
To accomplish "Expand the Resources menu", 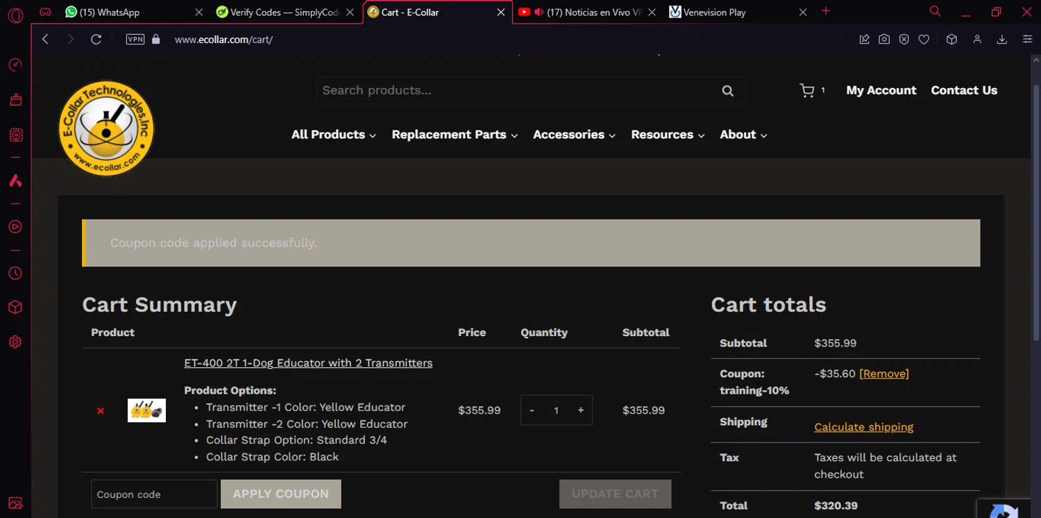I will (668, 135).
